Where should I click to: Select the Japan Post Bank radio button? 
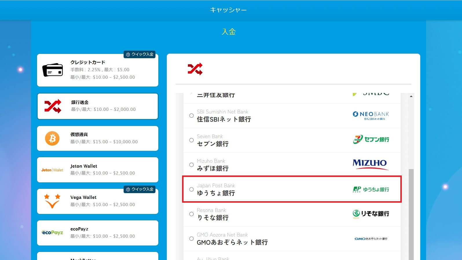pyautogui.click(x=191, y=189)
